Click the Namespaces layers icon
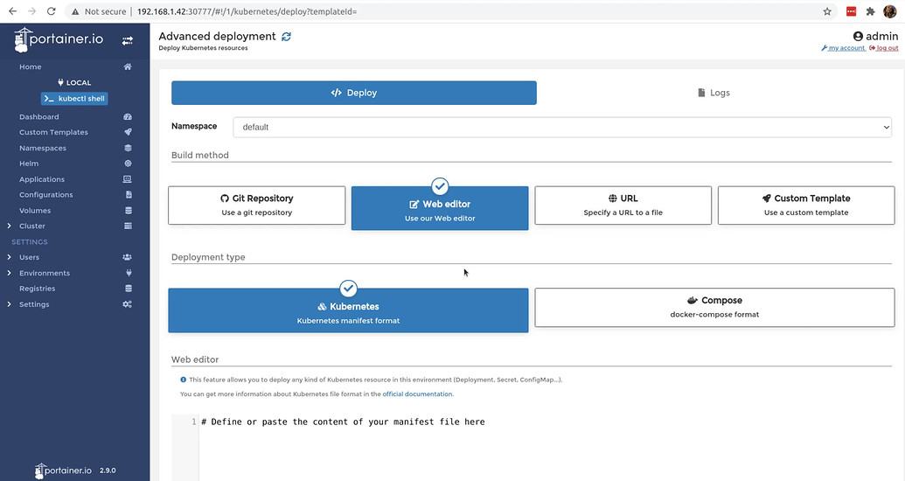This screenshot has width=905, height=481. tap(128, 148)
